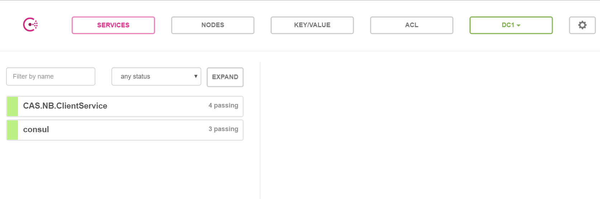Image resolution: width=600 pixels, height=199 pixels.
Task: Click the Consul logo icon
Action: [30, 25]
